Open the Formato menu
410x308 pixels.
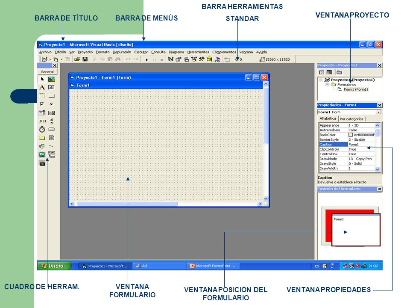pyautogui.click(x=102, y=52)
